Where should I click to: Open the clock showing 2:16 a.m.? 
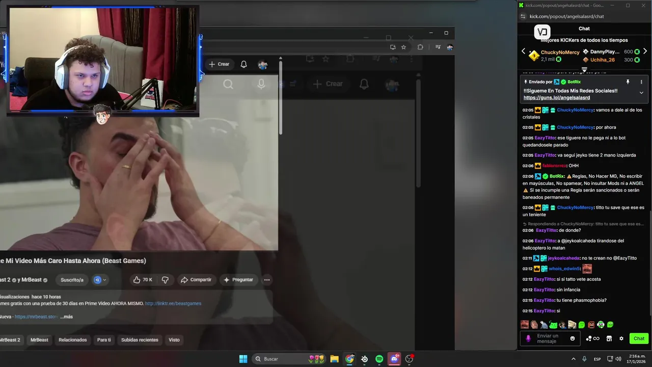637,359
